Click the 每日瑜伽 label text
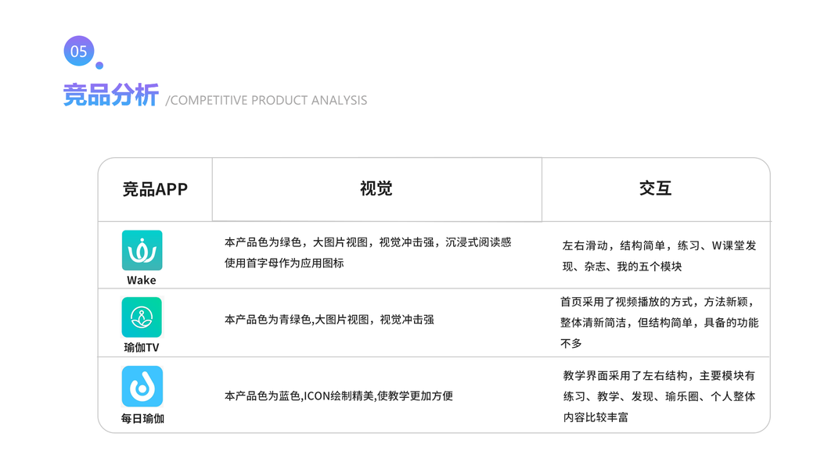 click(x=142, y=418)
